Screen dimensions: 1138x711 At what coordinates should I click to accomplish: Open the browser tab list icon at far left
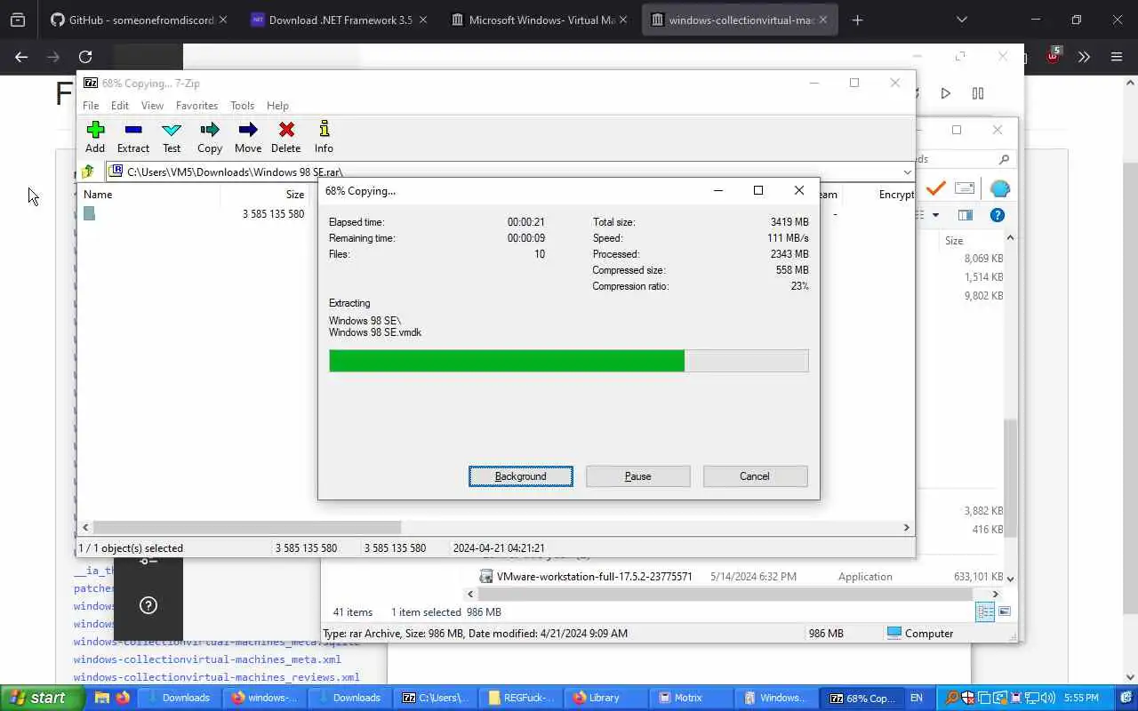pos(18,20)
